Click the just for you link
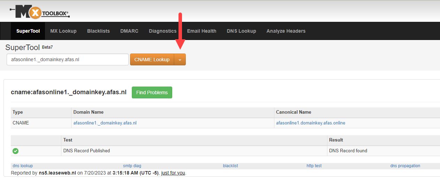Image resolution: width=440 pixels, height=186 pixels. [173, 173]
